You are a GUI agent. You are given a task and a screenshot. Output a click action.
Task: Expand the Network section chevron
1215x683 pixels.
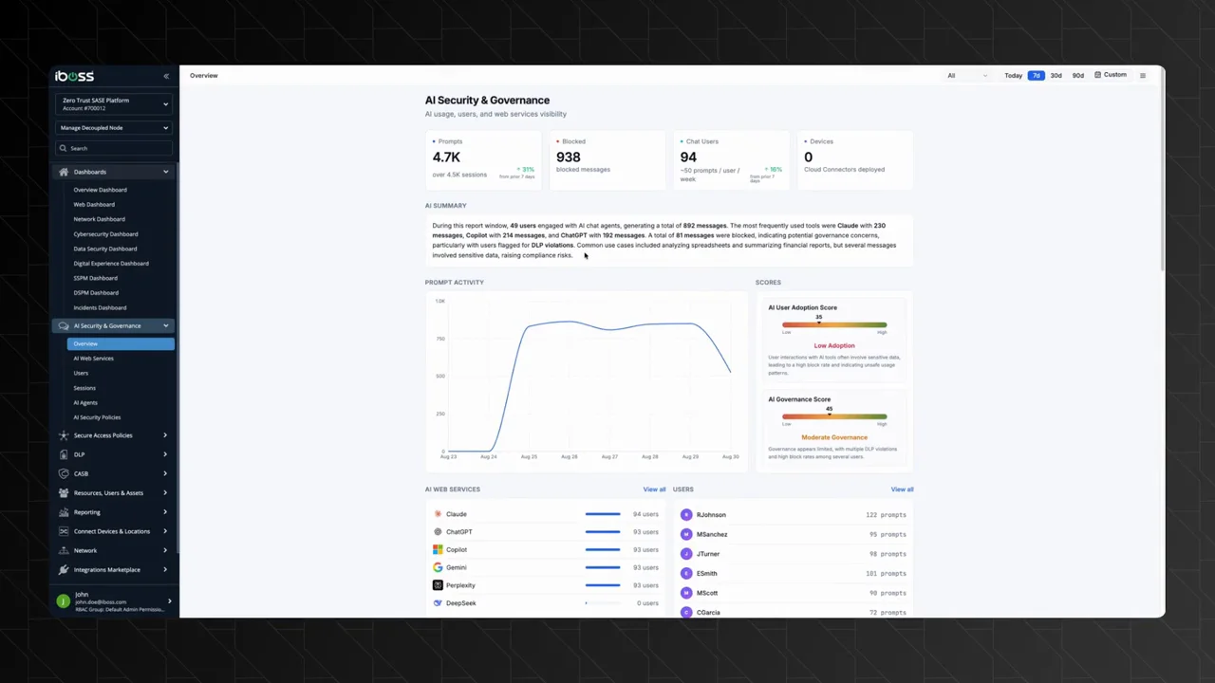pyautogui.click(x=165, y=550)
